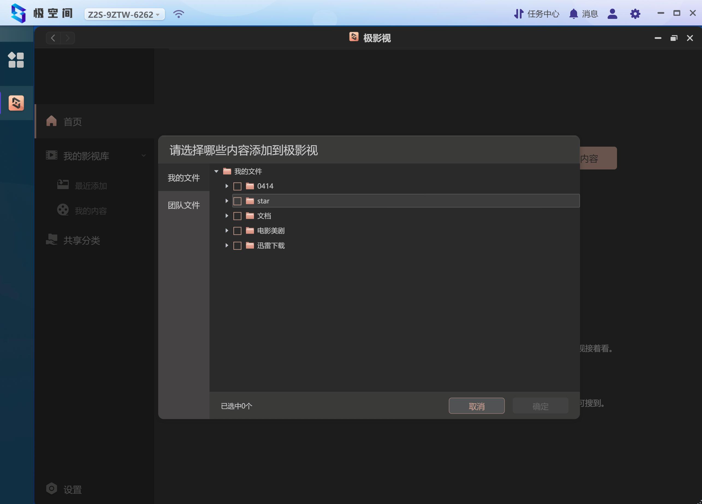Select the 电影美剧 folder checkbox
Screen dimensions: 702x504
pyautogui.click(x=237, y=231)
